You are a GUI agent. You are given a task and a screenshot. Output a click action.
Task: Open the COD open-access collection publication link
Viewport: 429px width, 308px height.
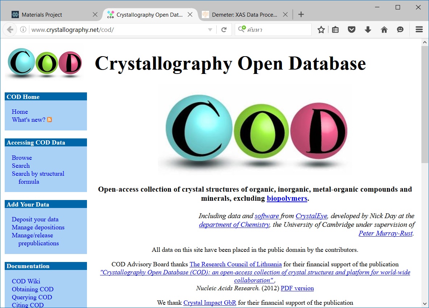tap(255, 276)
